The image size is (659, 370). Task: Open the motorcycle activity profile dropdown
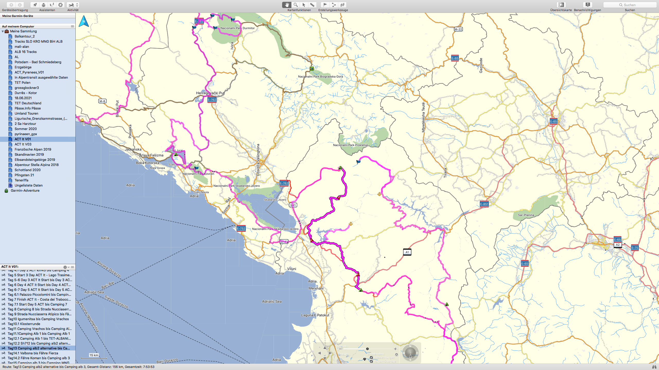73,5
